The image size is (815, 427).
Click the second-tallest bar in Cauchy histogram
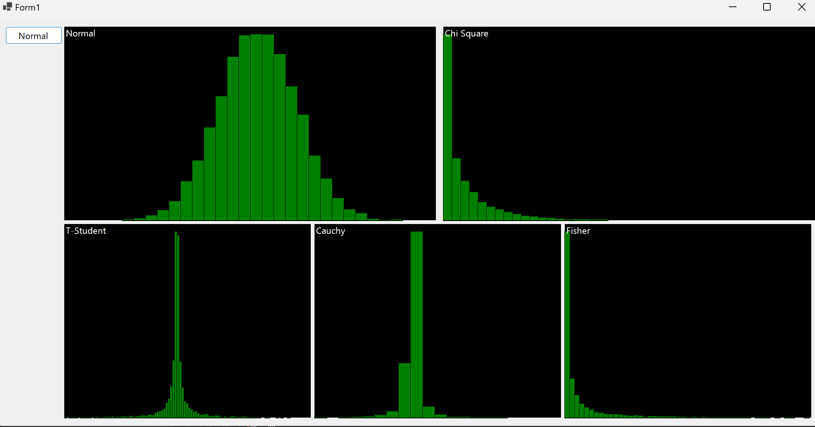[404, 391]
